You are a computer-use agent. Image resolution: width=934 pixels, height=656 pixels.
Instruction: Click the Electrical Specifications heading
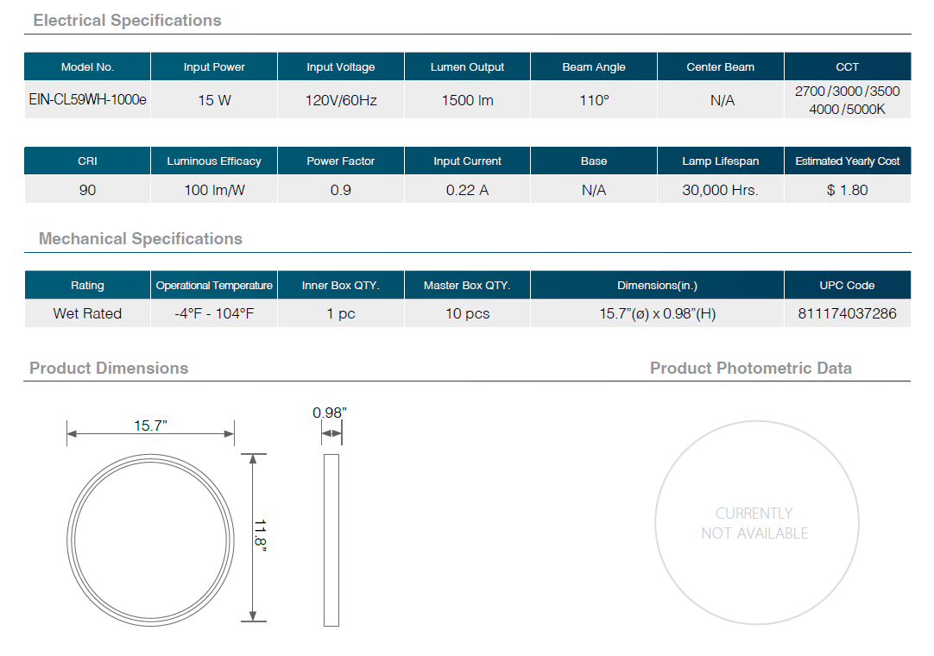point(127,21)
